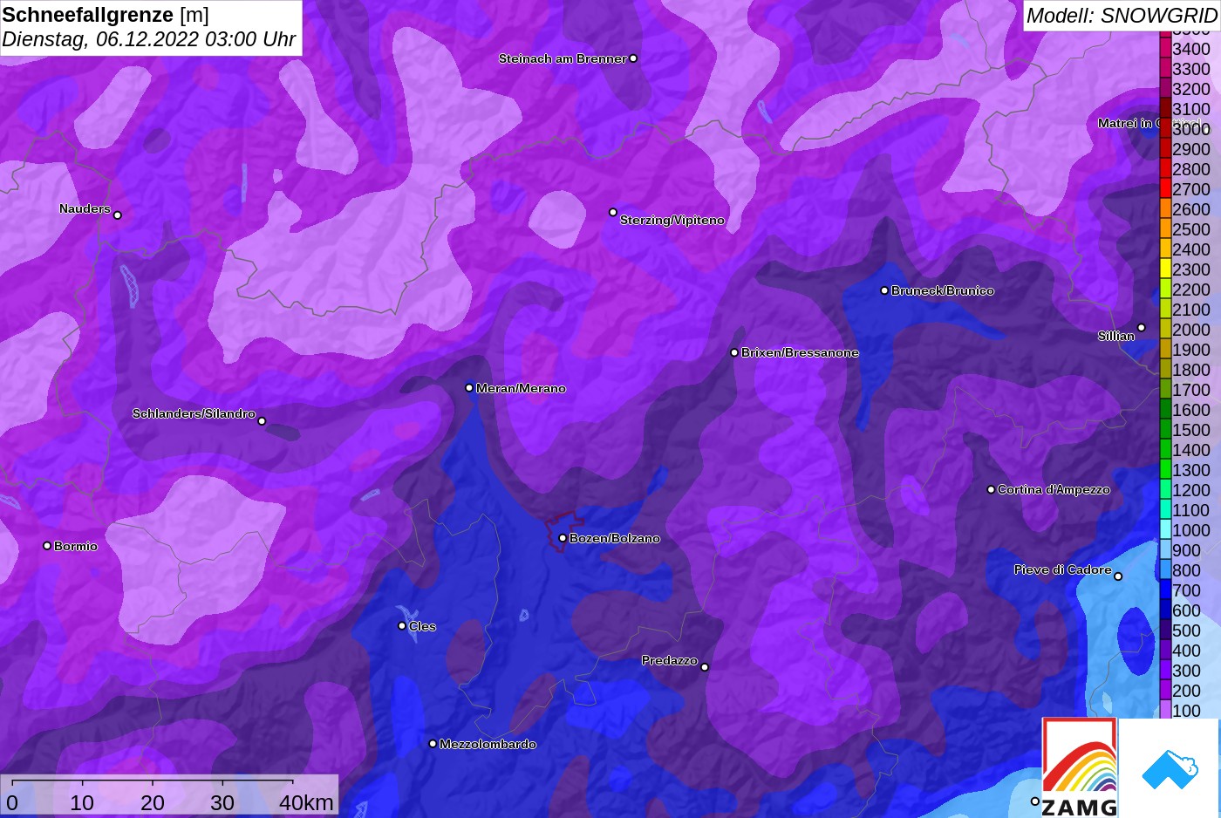
Task: Click legend value 2500
Action: point(1191,229)
